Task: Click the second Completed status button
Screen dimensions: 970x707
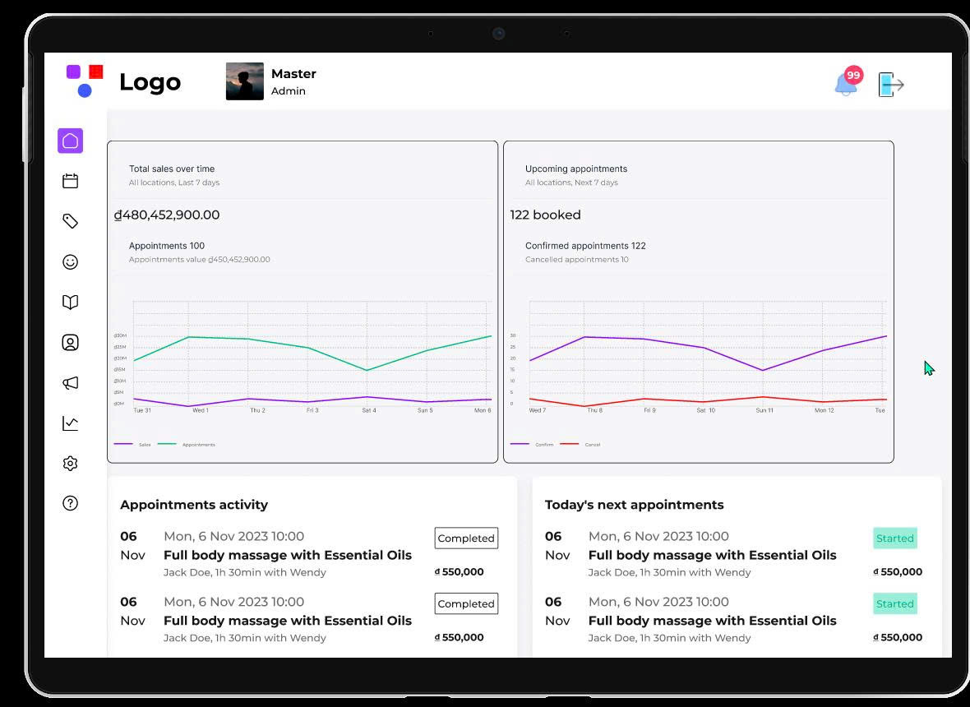Action: coord(466,603)
